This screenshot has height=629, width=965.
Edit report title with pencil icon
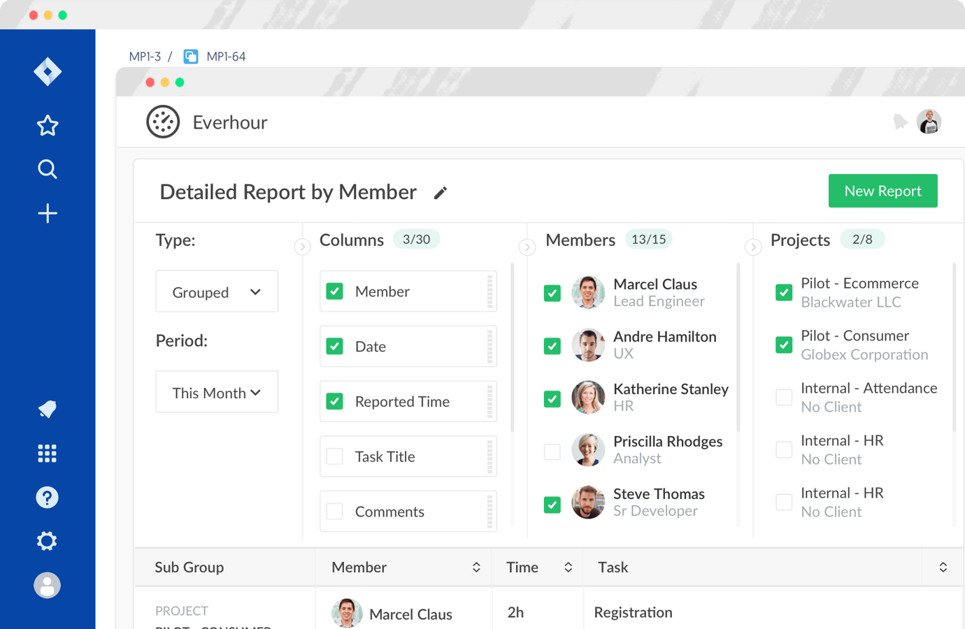pos(440,193)
